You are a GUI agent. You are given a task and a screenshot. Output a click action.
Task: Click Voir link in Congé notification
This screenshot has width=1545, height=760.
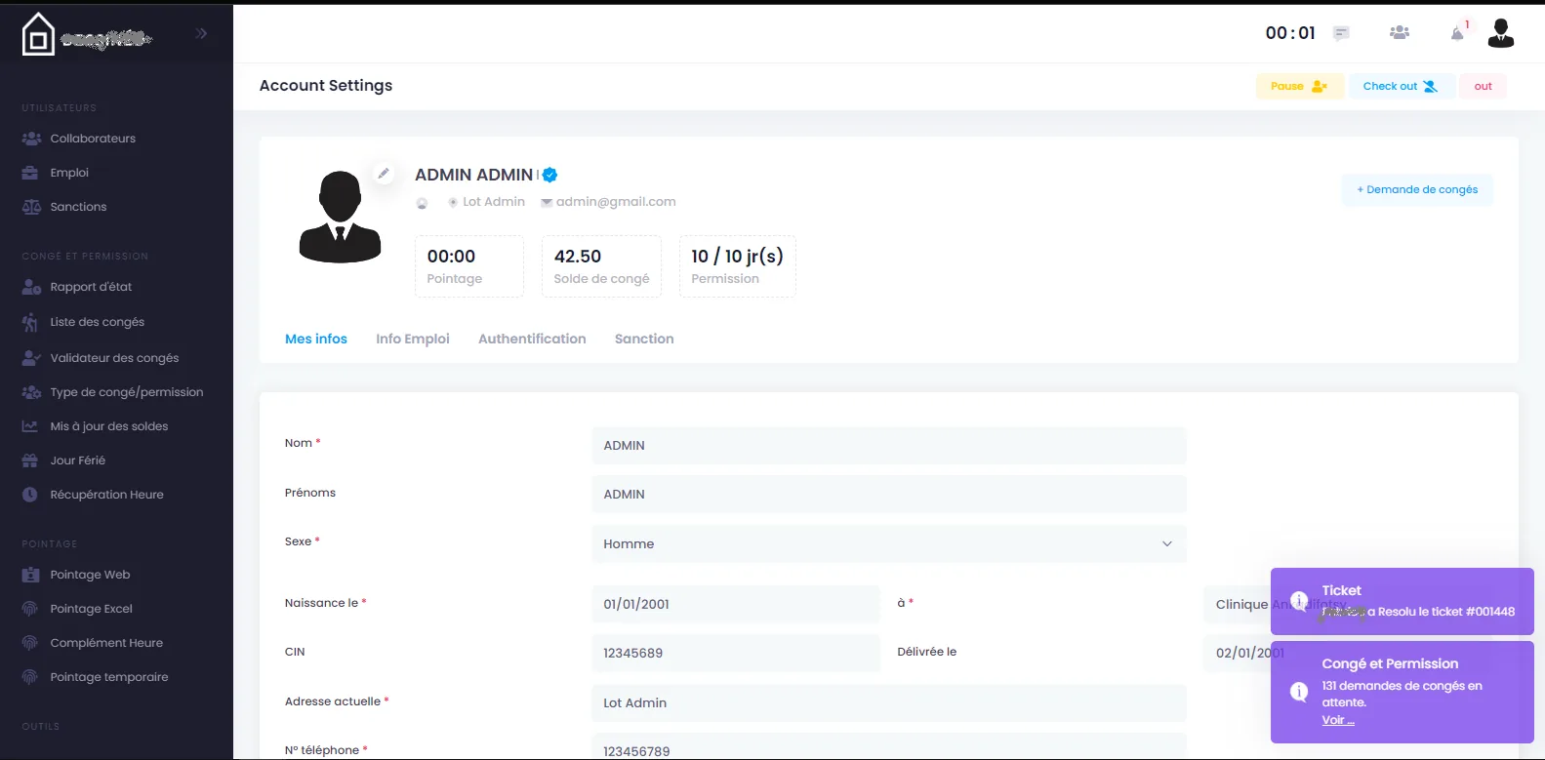pos(1338,720)
